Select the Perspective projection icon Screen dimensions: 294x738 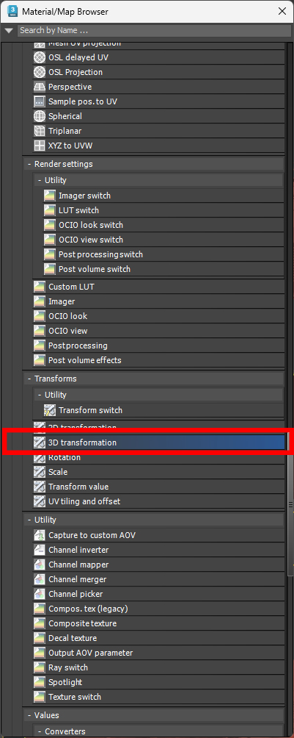pyautogui.click(x=40, y=87)
